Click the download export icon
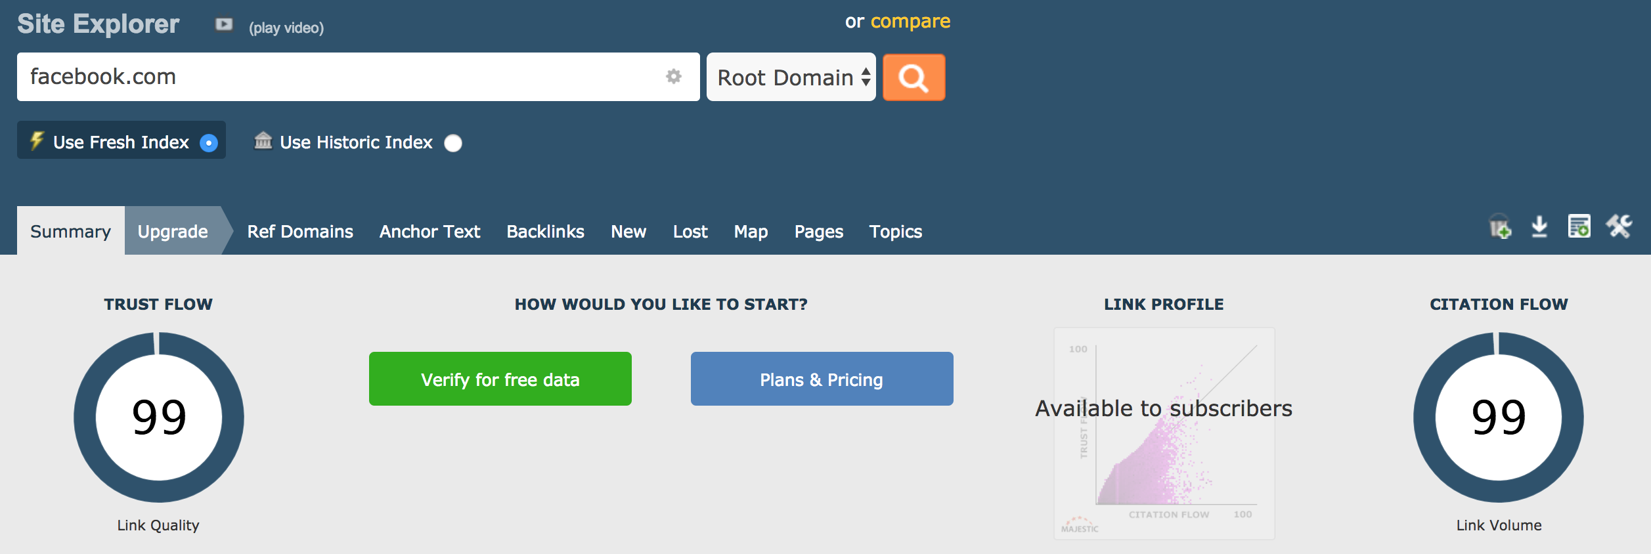 [x=1539, y=227]
